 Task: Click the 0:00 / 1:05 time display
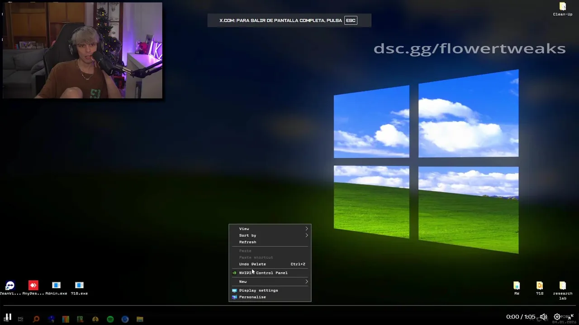[521, 317]
